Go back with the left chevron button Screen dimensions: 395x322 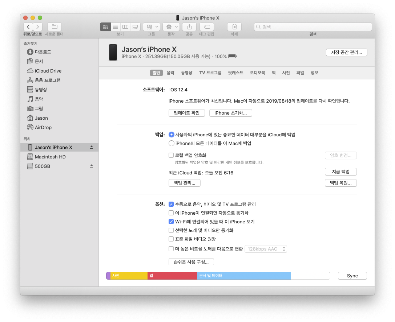(28, 26)
